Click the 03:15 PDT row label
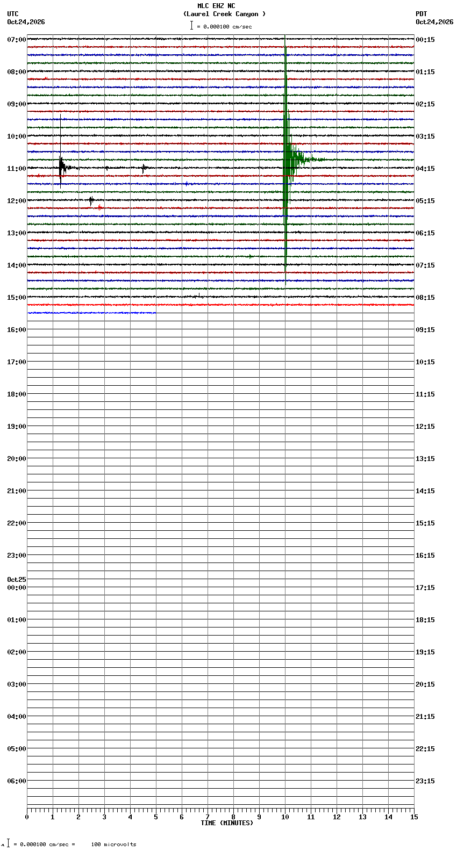Viewport: 457px width, 851px height. tap(425, 136)
